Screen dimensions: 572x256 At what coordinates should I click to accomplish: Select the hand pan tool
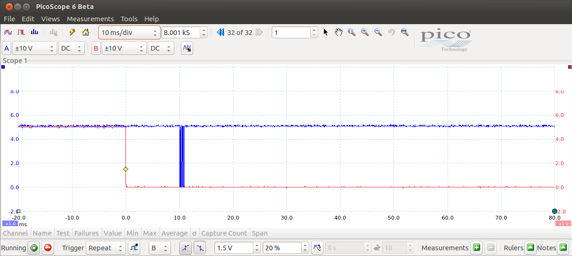339,32
